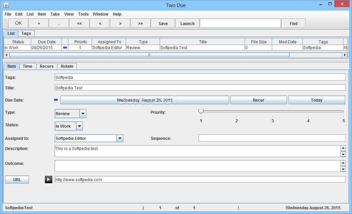Click the Priority slider thumb
The image size is (352, 214).
(x=201, y=111)
